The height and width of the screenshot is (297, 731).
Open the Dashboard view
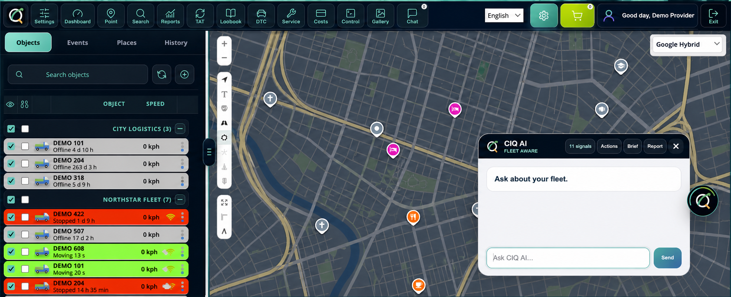(x=77, y=16)
